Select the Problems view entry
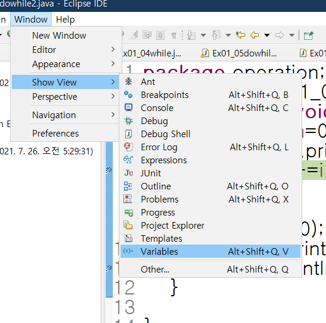The width and height of the screenshot is (326, 323). click(210, 199)
